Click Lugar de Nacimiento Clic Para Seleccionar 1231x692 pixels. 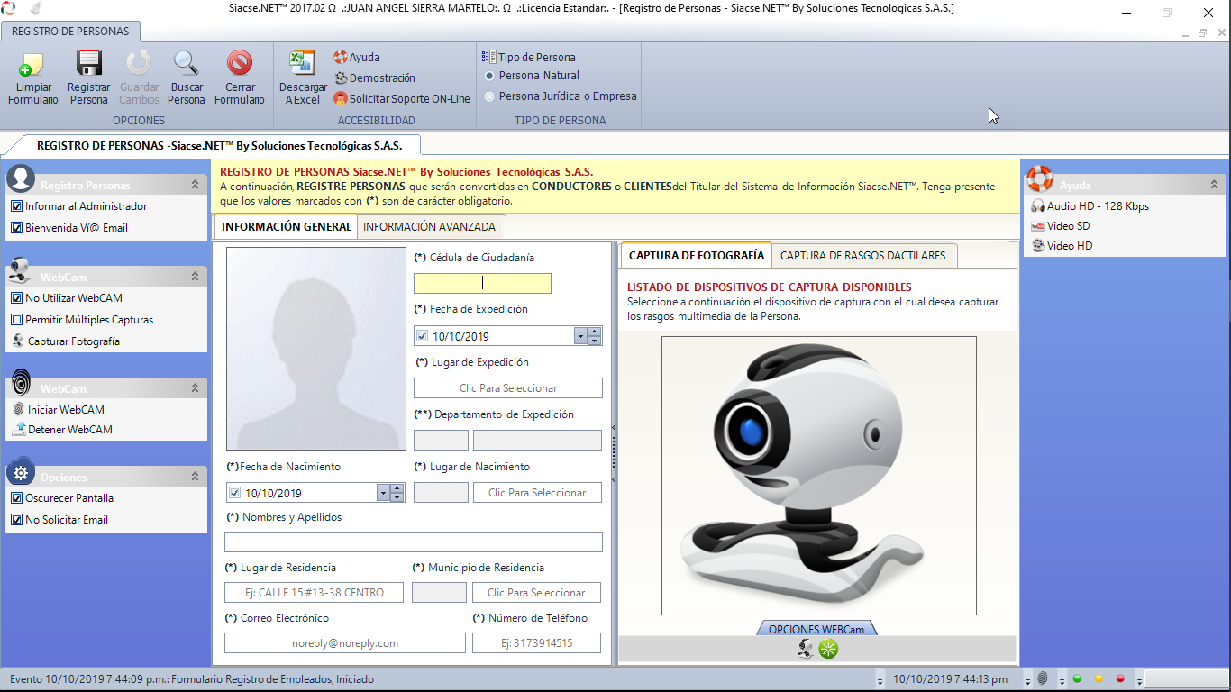537,493
